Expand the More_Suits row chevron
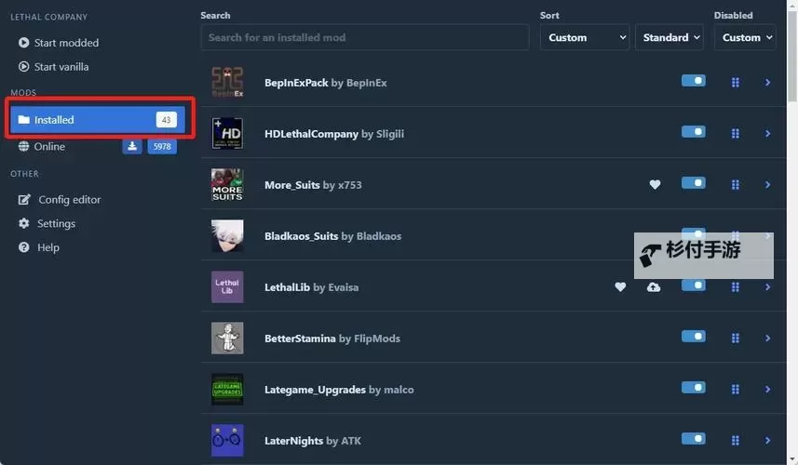This screenshot has height=465, width=798. [x=767, y=185]
